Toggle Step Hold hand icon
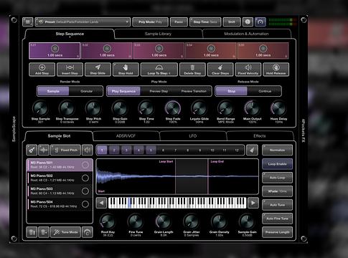Screen dimensions: 348x258 click(126, 70)
